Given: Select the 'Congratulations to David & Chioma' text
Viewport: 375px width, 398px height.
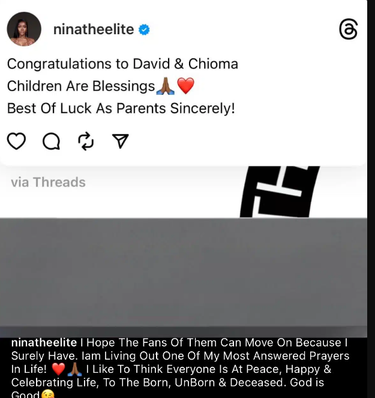Looking at the screenshot, I should (123, 64).
